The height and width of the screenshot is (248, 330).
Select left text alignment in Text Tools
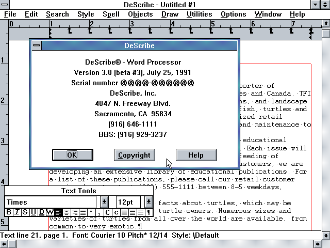pyautogui.click(x=58, y=212)
